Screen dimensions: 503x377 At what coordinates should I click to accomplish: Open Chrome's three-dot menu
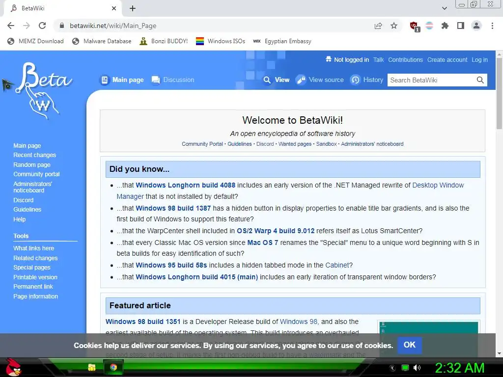[492, 26]
